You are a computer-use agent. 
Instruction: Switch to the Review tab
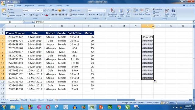59,5
